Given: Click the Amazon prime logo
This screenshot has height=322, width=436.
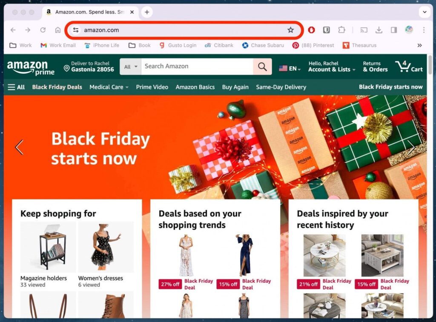Looking at the screenshot, I should pos(31,68).
